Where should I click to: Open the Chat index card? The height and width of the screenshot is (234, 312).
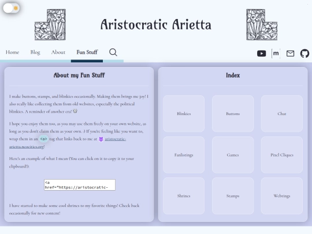pos(282,114)
